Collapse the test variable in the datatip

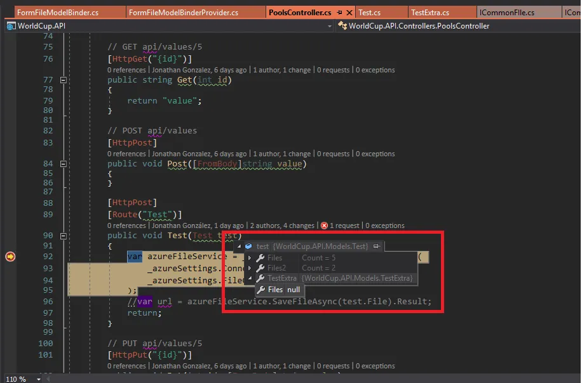point(239,246)
